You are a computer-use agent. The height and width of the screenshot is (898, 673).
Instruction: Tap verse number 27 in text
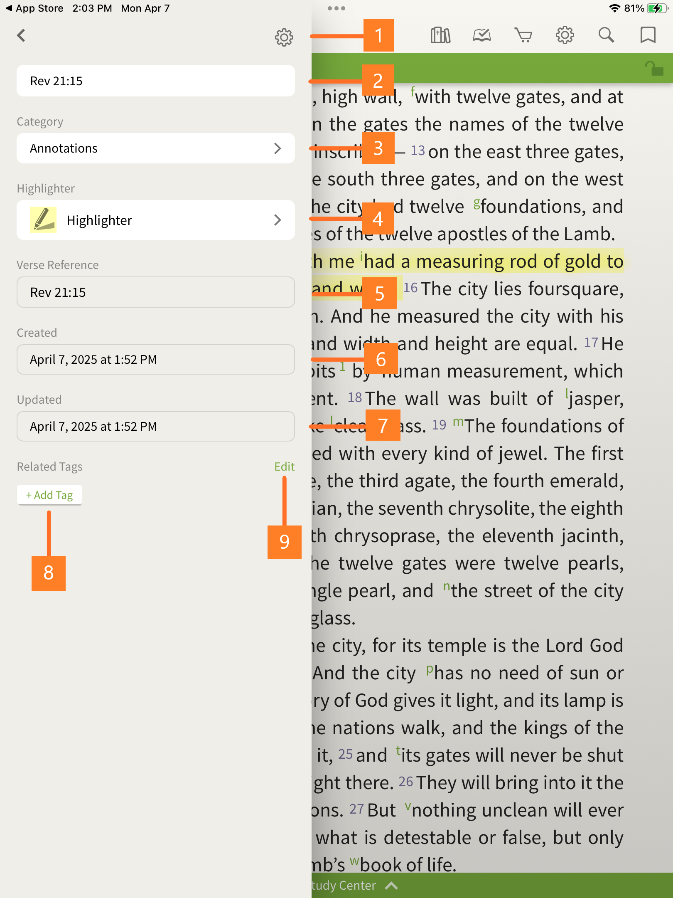[x=356, y=809]
